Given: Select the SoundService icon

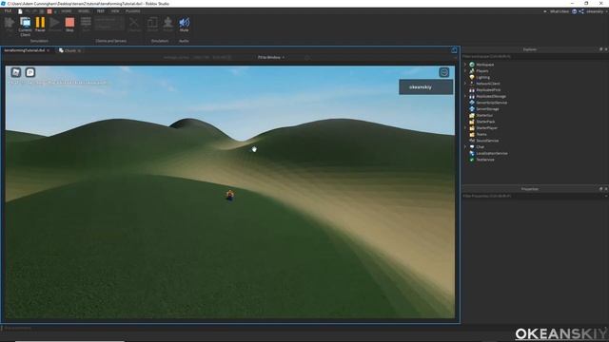Looking at the screenshot, I should [472, 141].
